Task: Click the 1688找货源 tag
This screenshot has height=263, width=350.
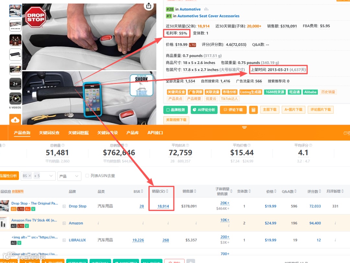Action: [275, 92]
